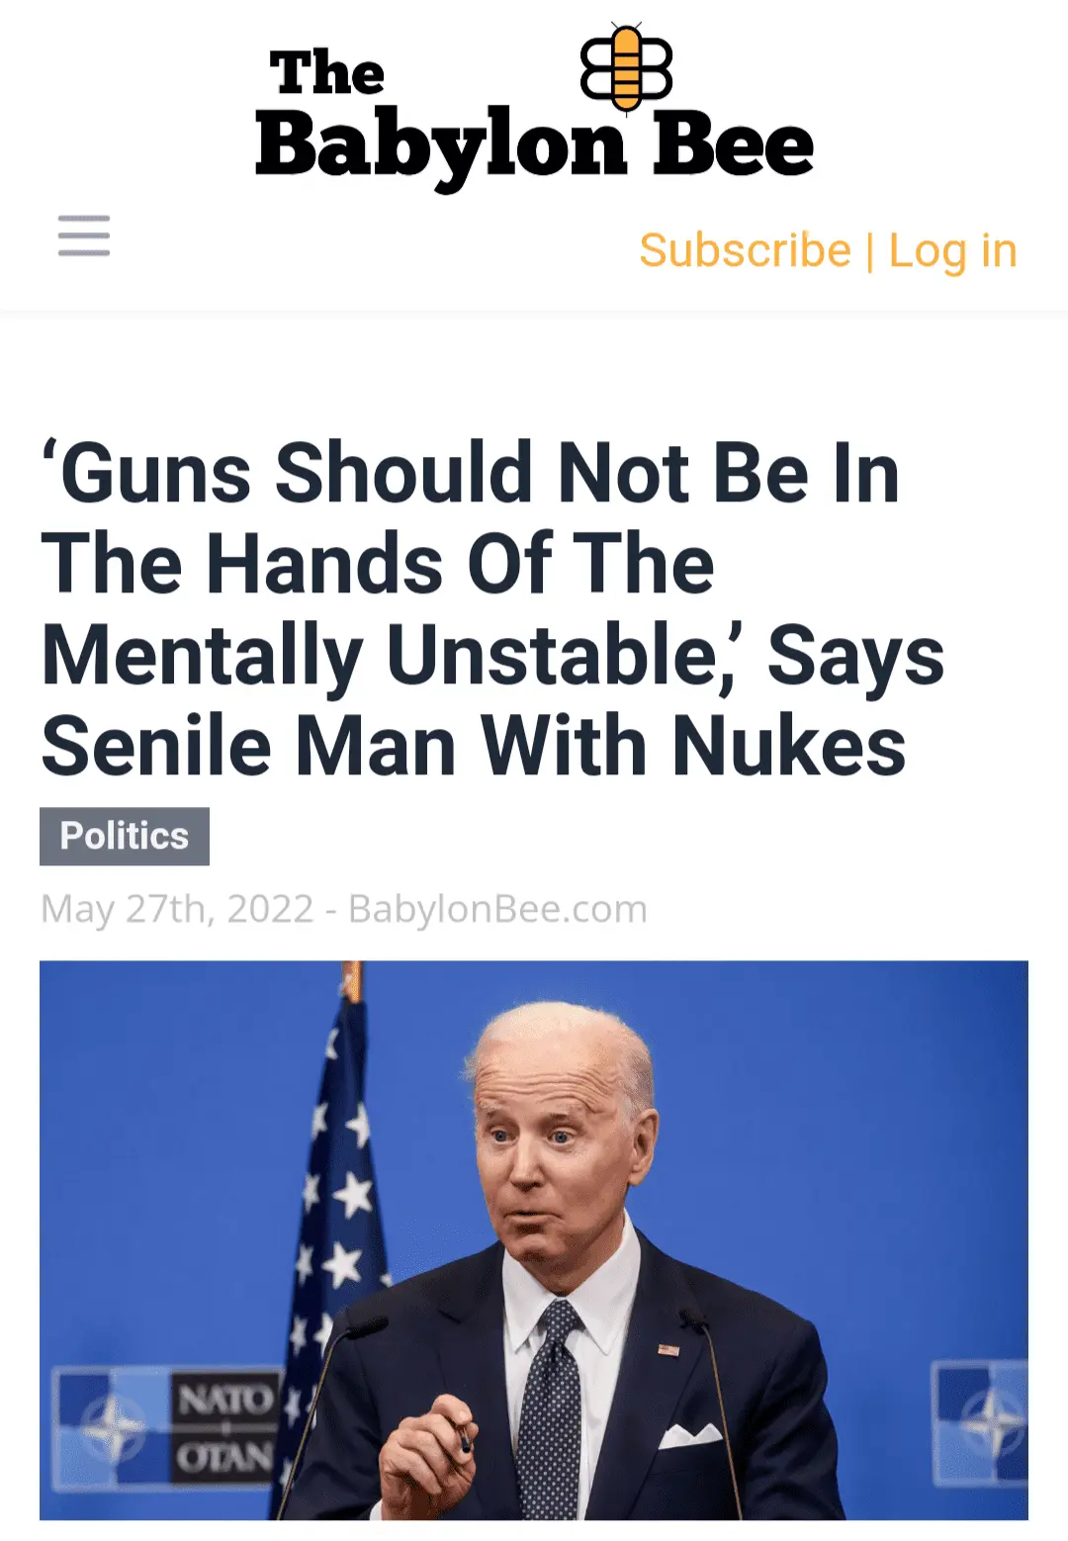Select the Politics category tag

click(x=125, y=836)
